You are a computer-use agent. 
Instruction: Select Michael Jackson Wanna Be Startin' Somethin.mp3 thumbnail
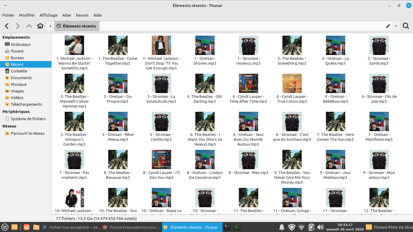coord(74,45)
